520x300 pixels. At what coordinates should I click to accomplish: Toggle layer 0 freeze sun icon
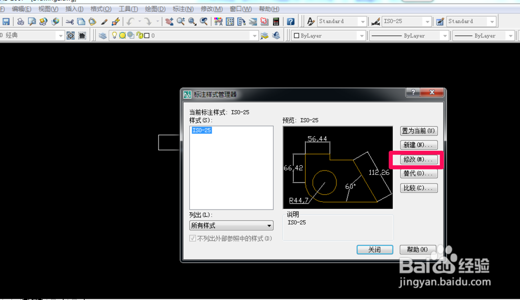(x=122, y=35)
